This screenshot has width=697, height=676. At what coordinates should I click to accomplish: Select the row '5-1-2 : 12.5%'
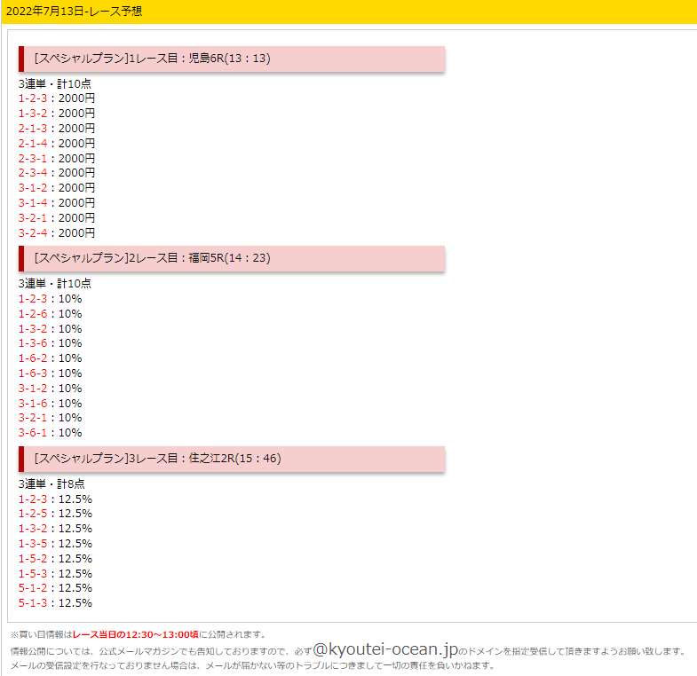[x=55, y=588]
